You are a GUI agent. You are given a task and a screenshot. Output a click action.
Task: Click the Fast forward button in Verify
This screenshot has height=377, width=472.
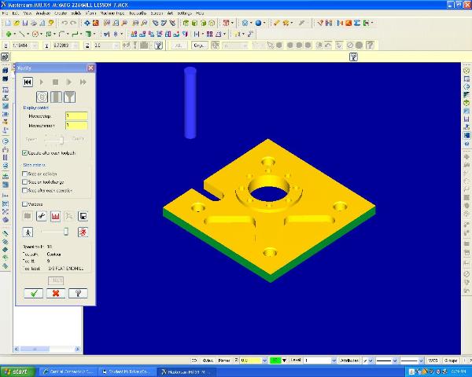(x=83, y=82)
